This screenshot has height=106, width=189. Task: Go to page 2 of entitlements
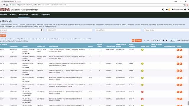tap(154, 40)
